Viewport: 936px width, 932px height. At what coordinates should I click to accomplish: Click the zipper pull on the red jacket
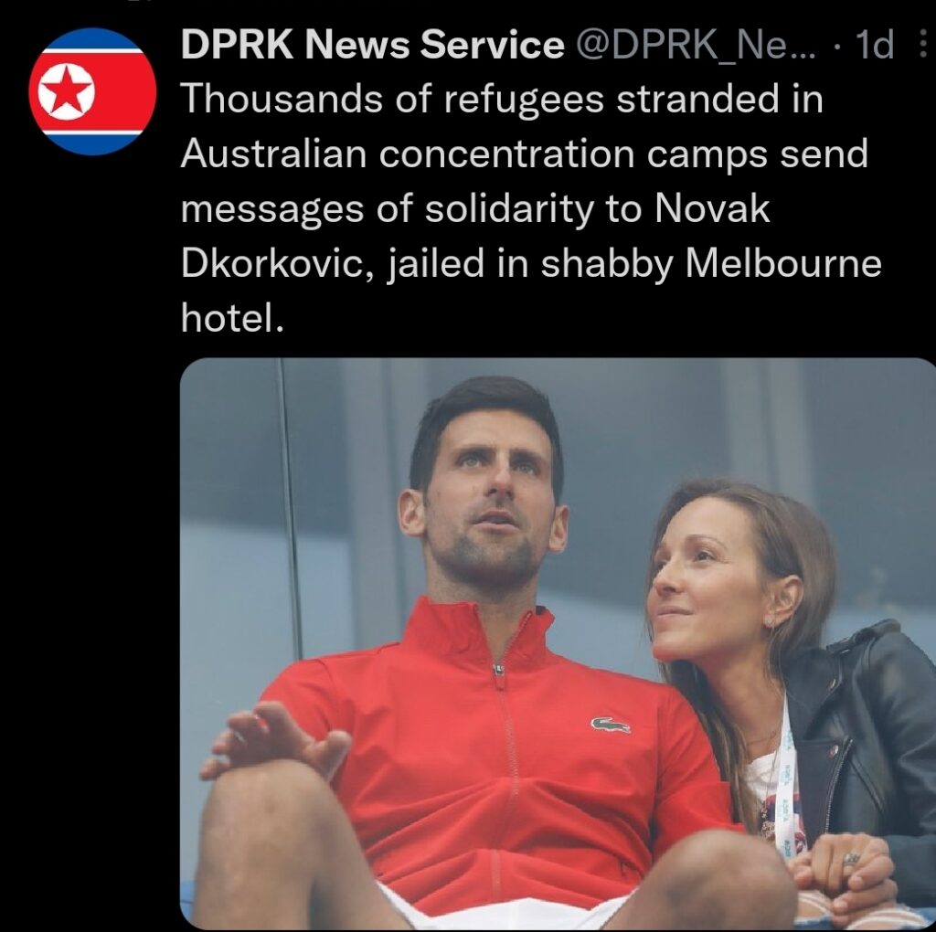pos(498,670)
